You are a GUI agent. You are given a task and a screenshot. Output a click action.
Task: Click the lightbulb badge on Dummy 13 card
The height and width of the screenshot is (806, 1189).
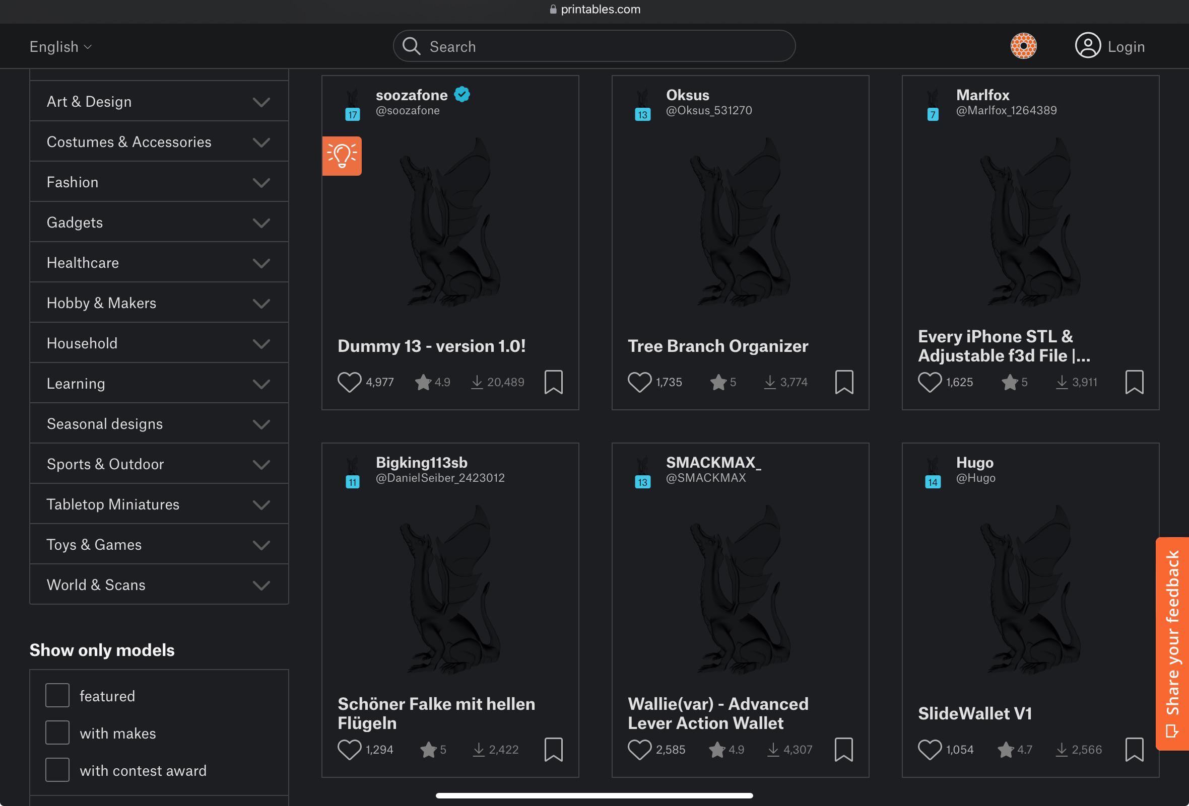tap(342, 156)
